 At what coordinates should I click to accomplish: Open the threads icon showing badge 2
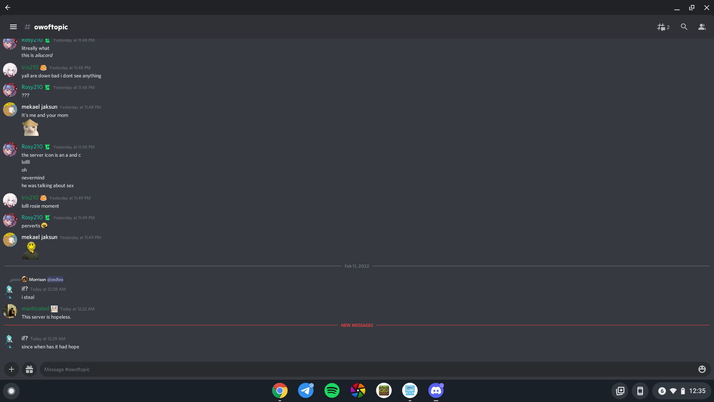663,27
